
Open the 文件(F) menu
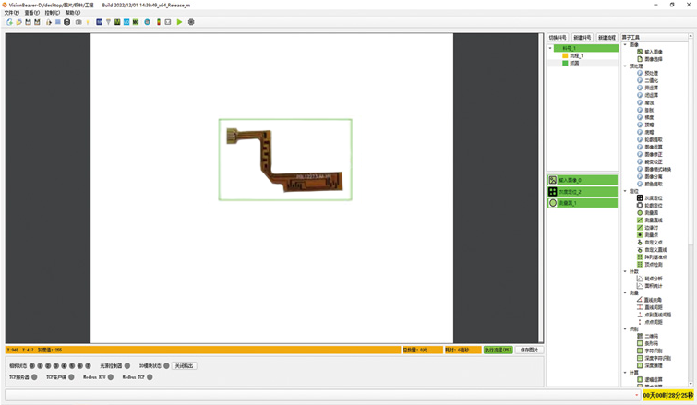(x=11, y=13)
